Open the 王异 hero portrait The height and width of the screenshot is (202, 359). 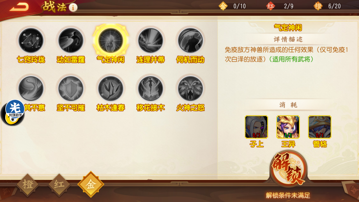click(x=288, y=127)
